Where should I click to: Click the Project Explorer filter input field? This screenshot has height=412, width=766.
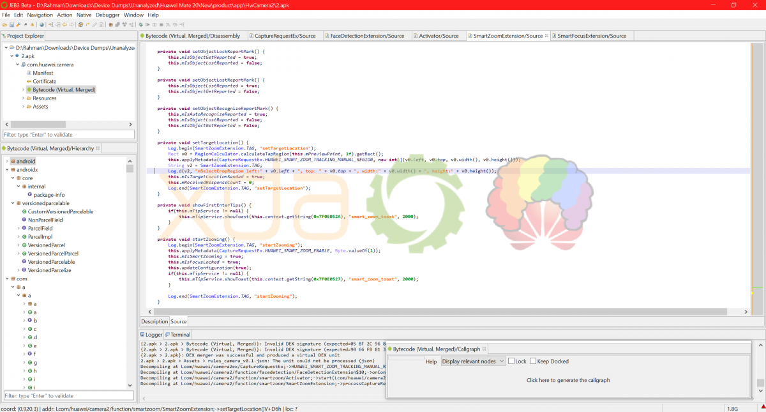coord(69,135)
